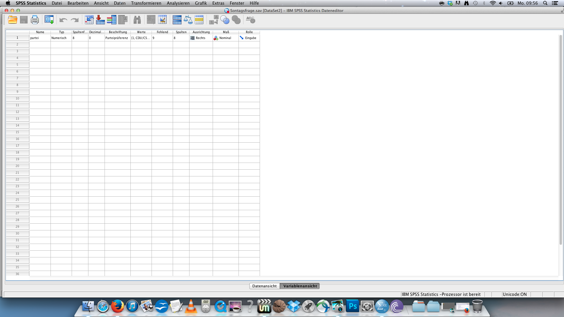Open VLC cone icon in Dock
Image resolution: width=564 pixels, height=317 pixels.
coord(191,307)
